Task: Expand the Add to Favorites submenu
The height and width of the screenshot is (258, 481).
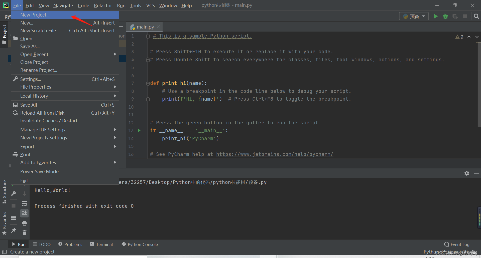Action: point(65,162)
